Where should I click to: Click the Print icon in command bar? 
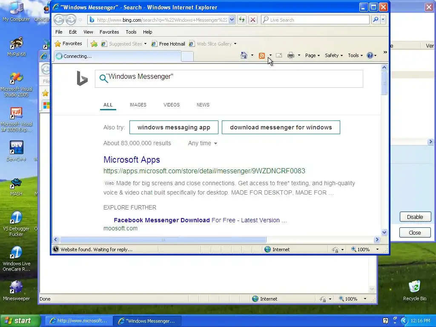[x=291, y=55]
